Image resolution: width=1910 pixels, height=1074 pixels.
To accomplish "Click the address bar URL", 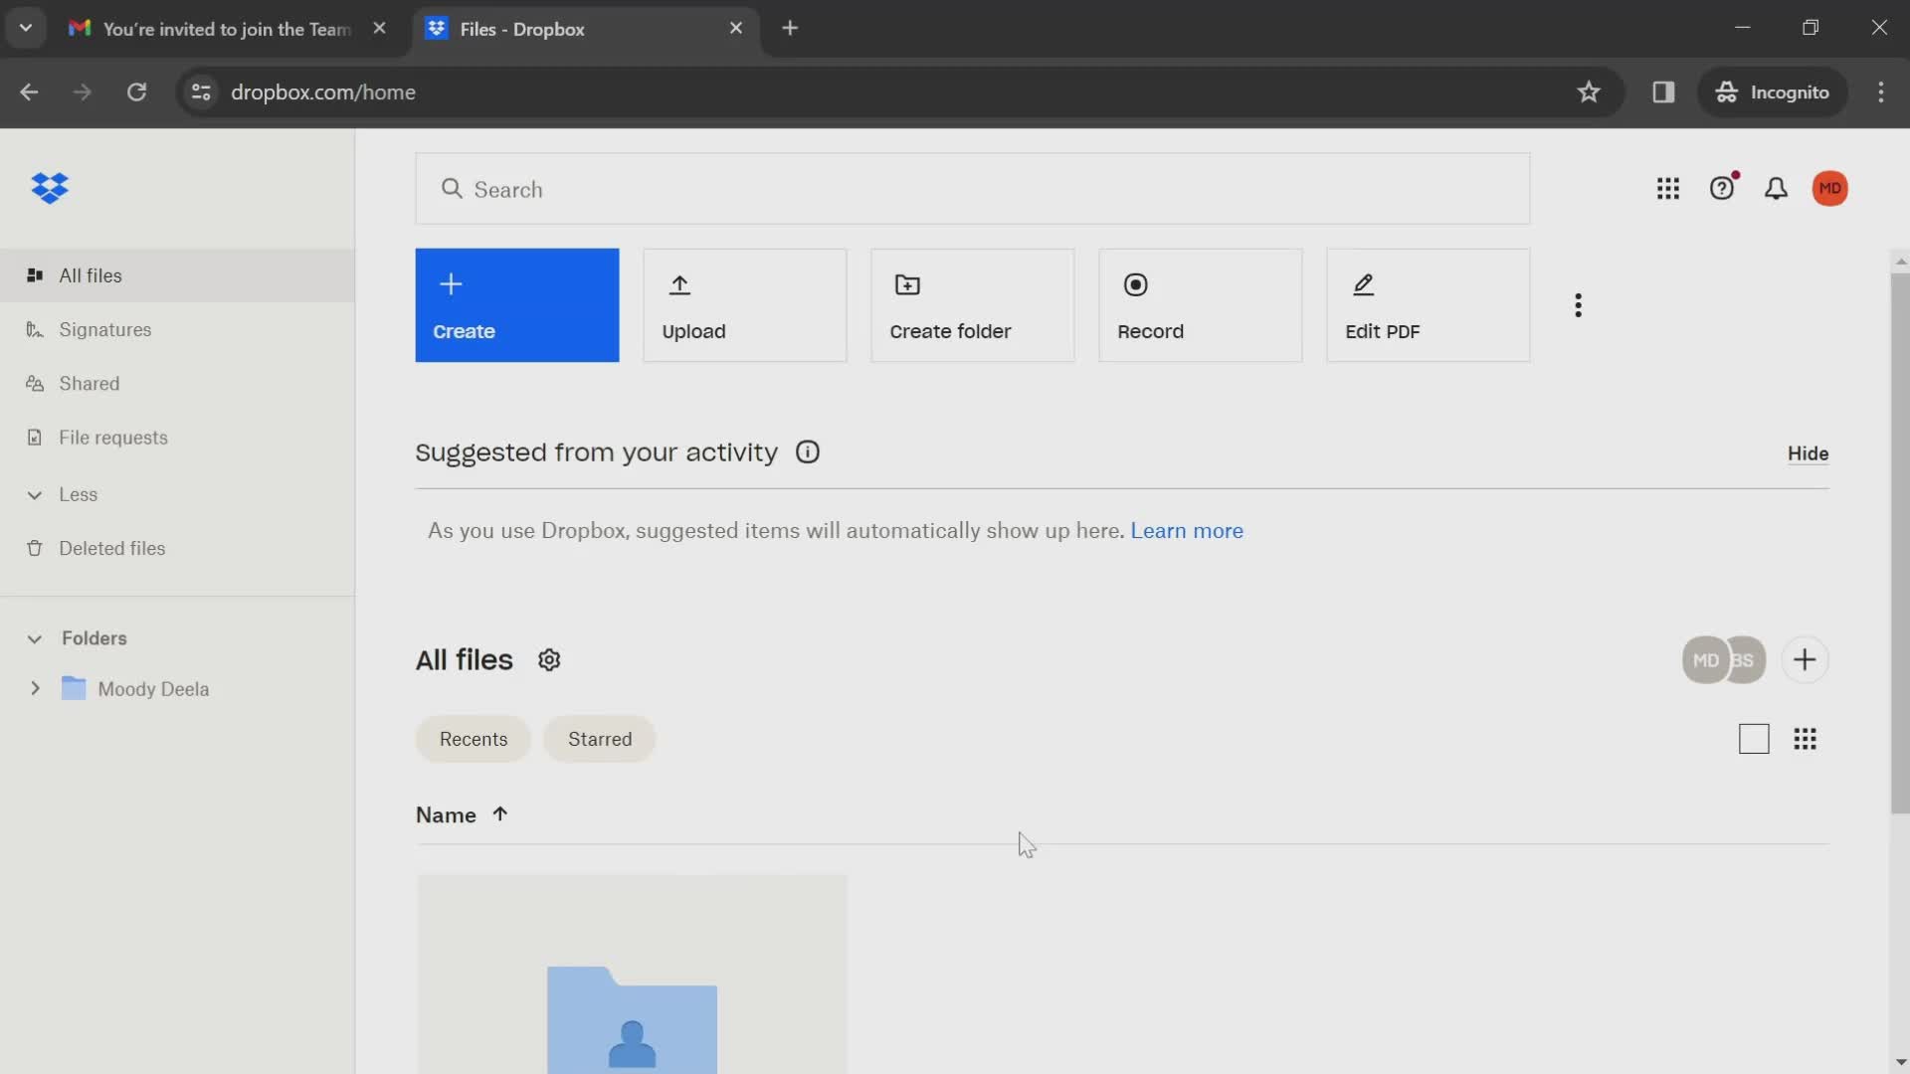I will 323,92.
